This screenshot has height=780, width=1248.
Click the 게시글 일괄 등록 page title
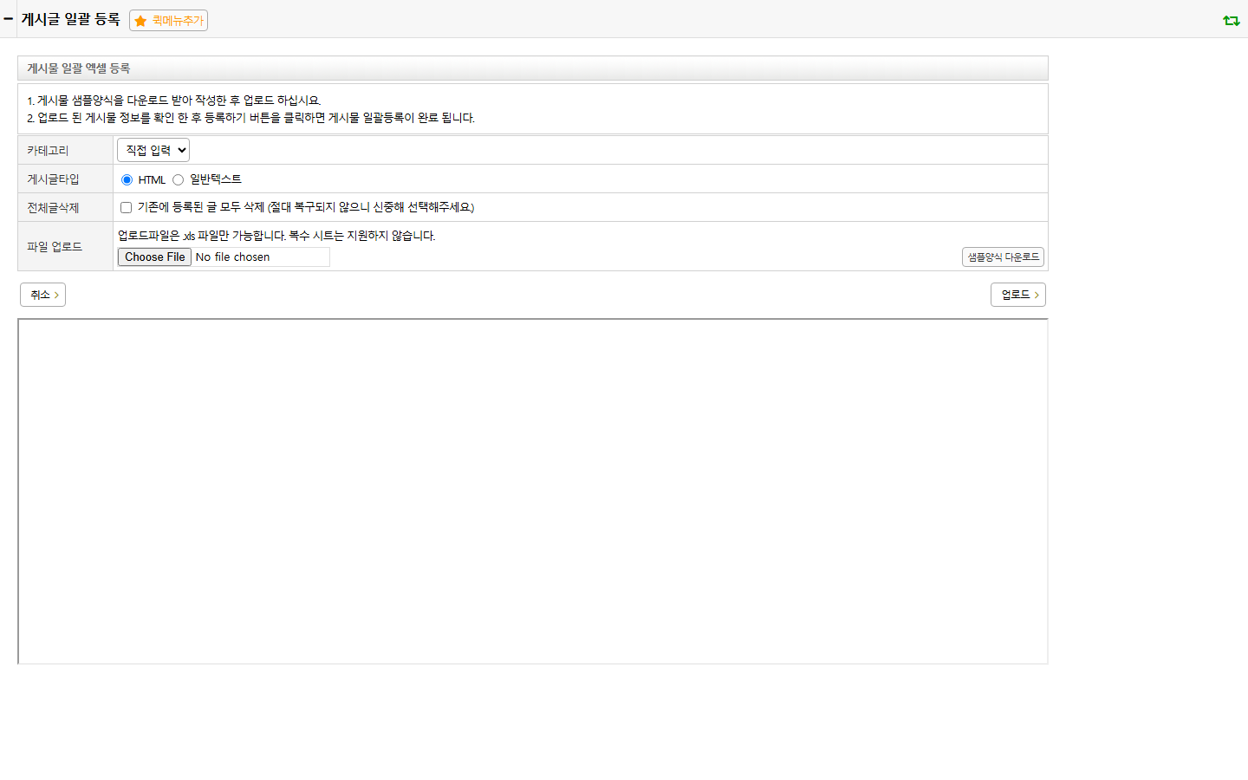tap(71, 19)
